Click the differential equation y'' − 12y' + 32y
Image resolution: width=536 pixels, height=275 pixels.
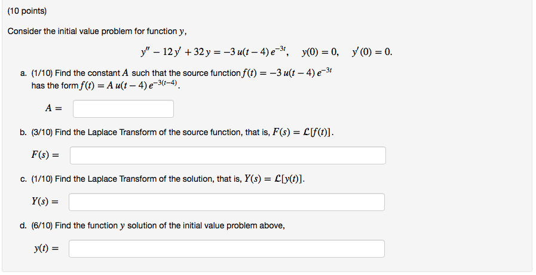[215, 51]
